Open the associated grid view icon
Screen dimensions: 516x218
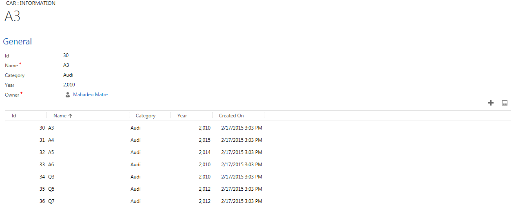tap(505, 103)
